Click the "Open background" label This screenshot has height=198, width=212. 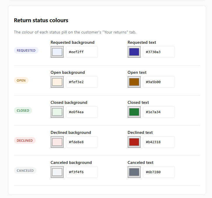(68, 73)
